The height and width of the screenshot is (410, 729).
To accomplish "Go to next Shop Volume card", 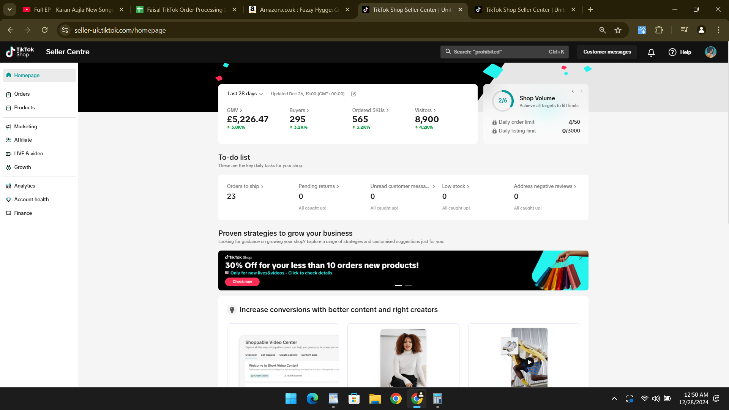I will click(x=581, y=91).
